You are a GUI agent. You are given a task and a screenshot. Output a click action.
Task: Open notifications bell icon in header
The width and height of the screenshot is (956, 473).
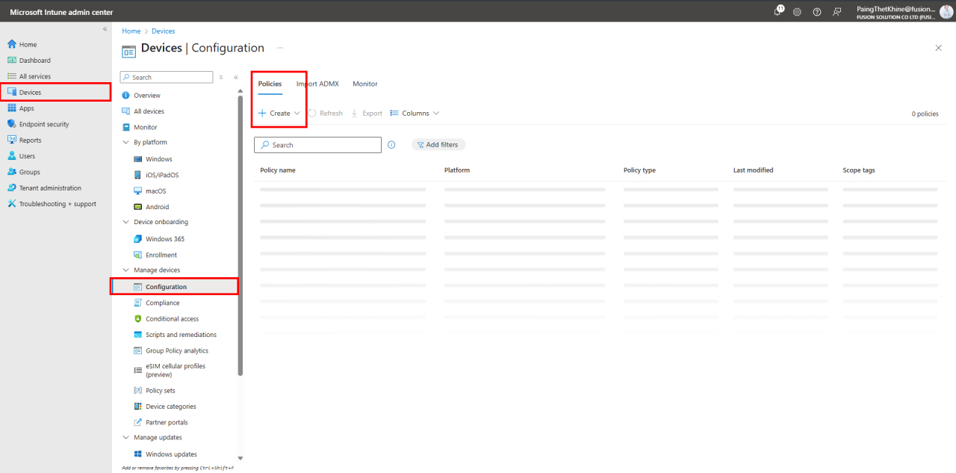point(778,10)
